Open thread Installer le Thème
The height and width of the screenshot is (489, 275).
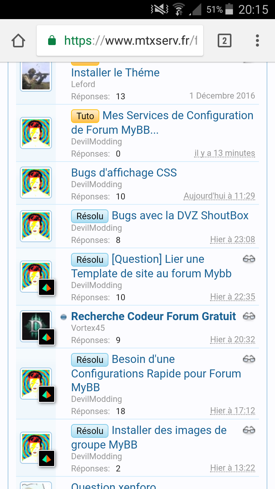pos(115,73)
